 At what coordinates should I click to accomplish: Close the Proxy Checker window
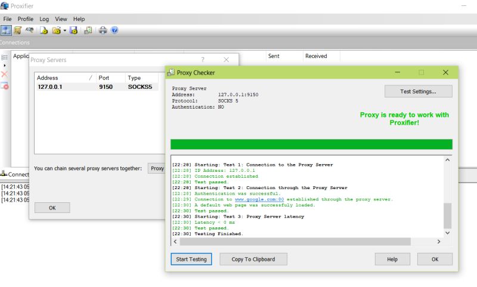coord(445,72)
